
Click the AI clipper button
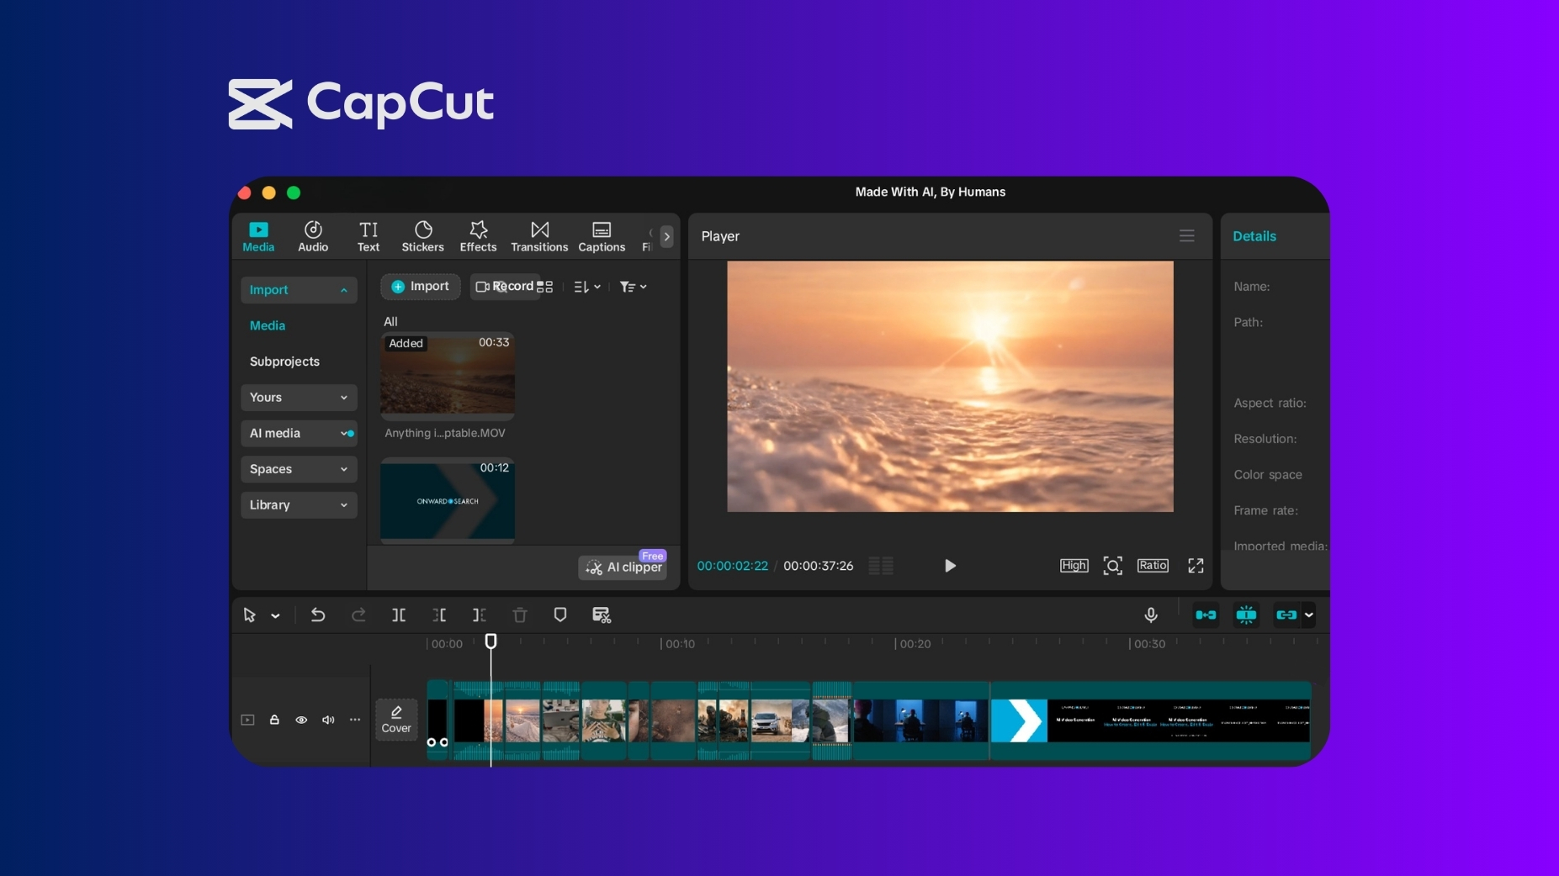[623, 568]
